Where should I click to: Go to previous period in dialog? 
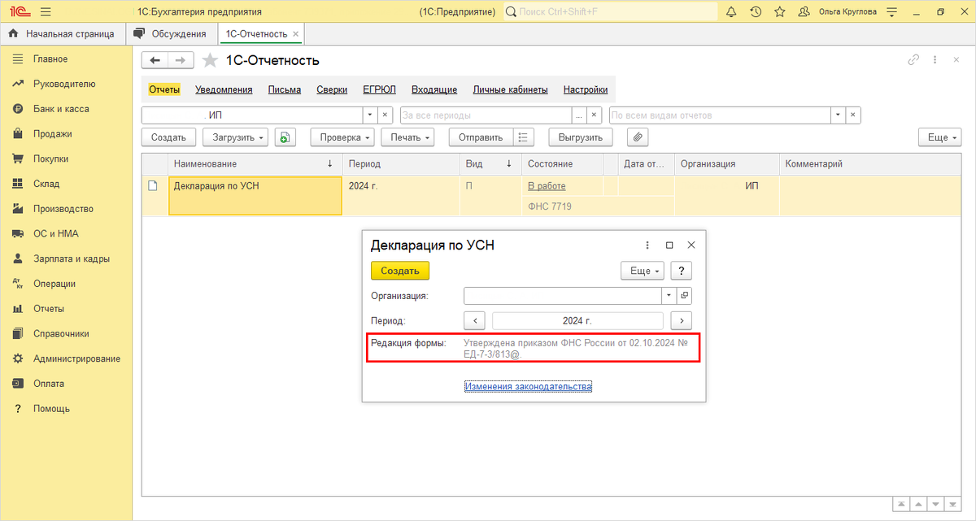474,320
